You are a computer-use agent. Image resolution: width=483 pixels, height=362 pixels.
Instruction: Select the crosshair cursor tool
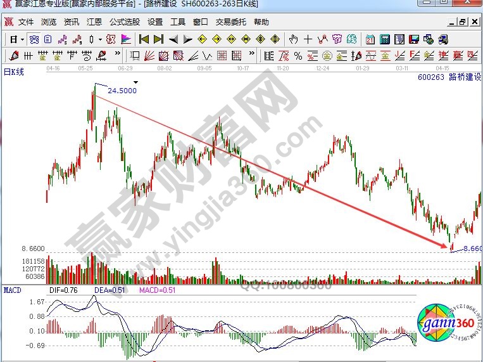[308, 39]
